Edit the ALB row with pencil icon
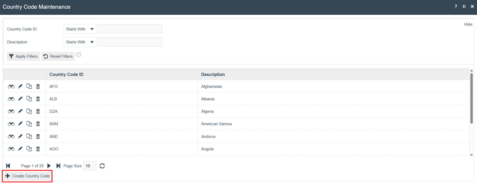Viewport: 477px width, 185px height. coord(20,99)
